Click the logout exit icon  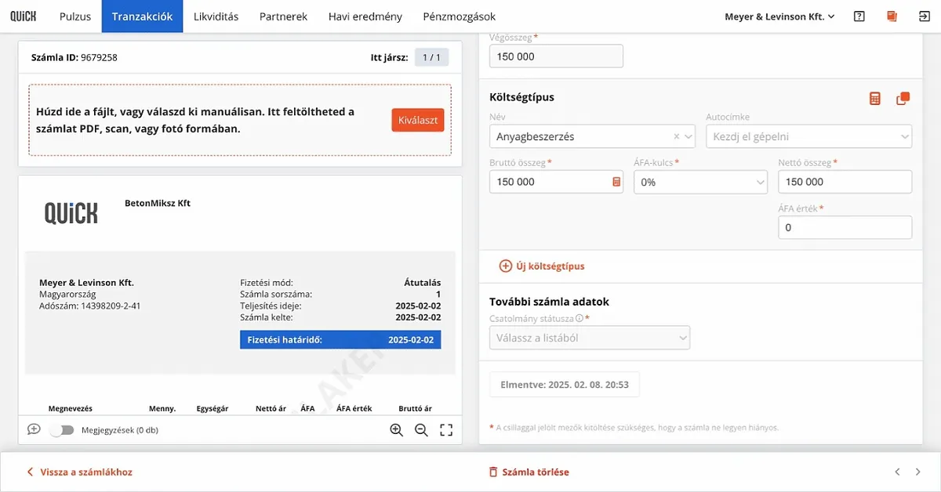pos(924,16)
